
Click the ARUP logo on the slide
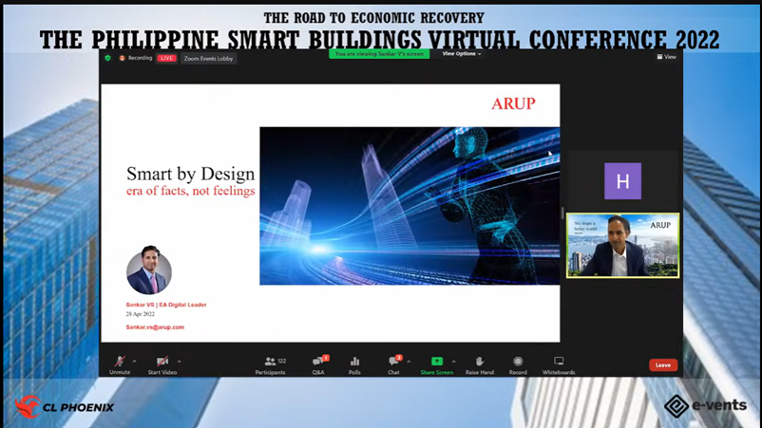tap(513, 103)
